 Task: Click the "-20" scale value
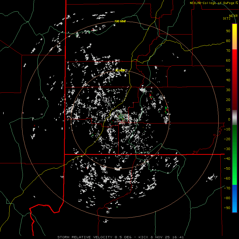click(227, 139)
